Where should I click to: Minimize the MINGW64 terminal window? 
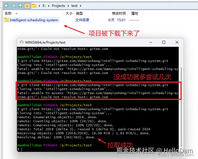tap(151, 42)
